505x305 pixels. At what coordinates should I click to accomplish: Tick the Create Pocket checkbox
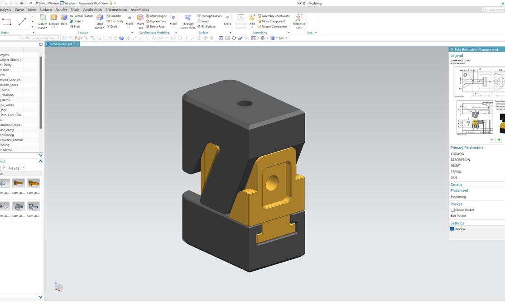(x=452, y=210)
